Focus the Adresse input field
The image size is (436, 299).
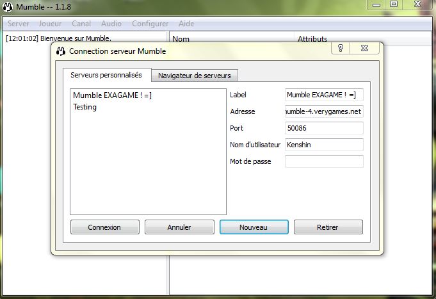(324, 111)
